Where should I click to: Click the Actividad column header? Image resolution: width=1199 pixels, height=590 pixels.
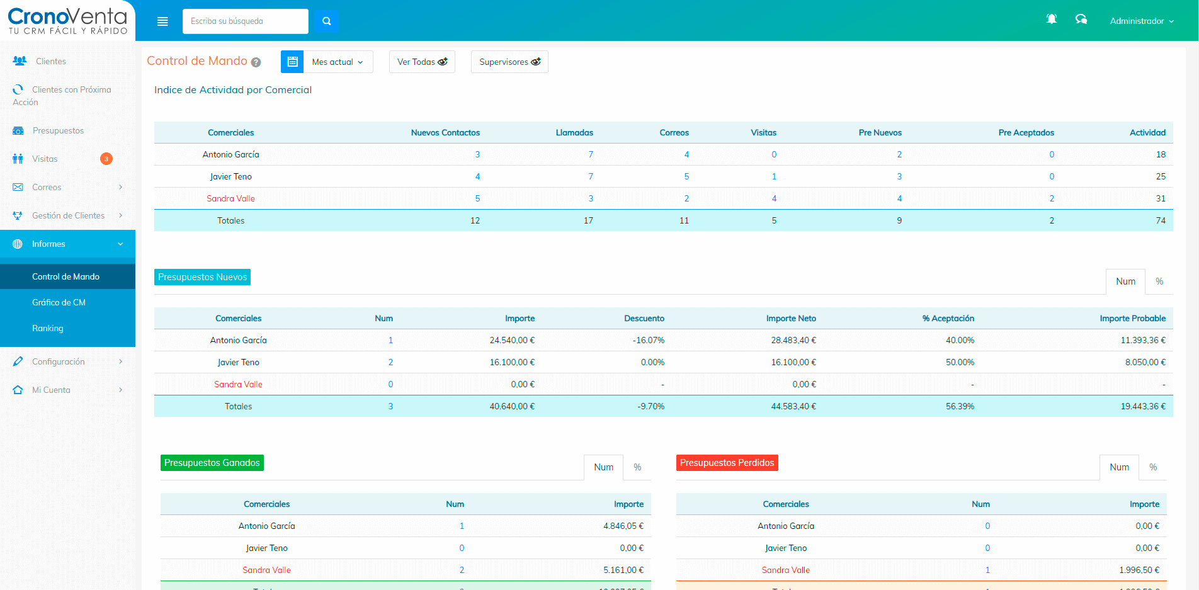[1147, 132]
